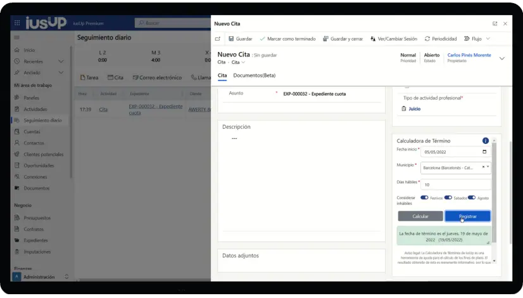Screen dimensions: 523x298
Task: Open the calendar picker for Fecha inicio
Action: click(x=484, y=152)
